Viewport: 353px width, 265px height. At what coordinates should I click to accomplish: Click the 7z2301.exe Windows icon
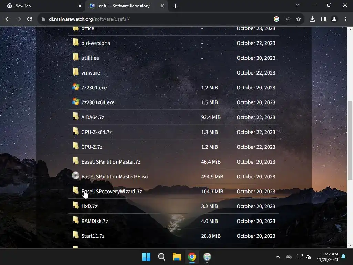pyautogui.click(x=75, y=87)
